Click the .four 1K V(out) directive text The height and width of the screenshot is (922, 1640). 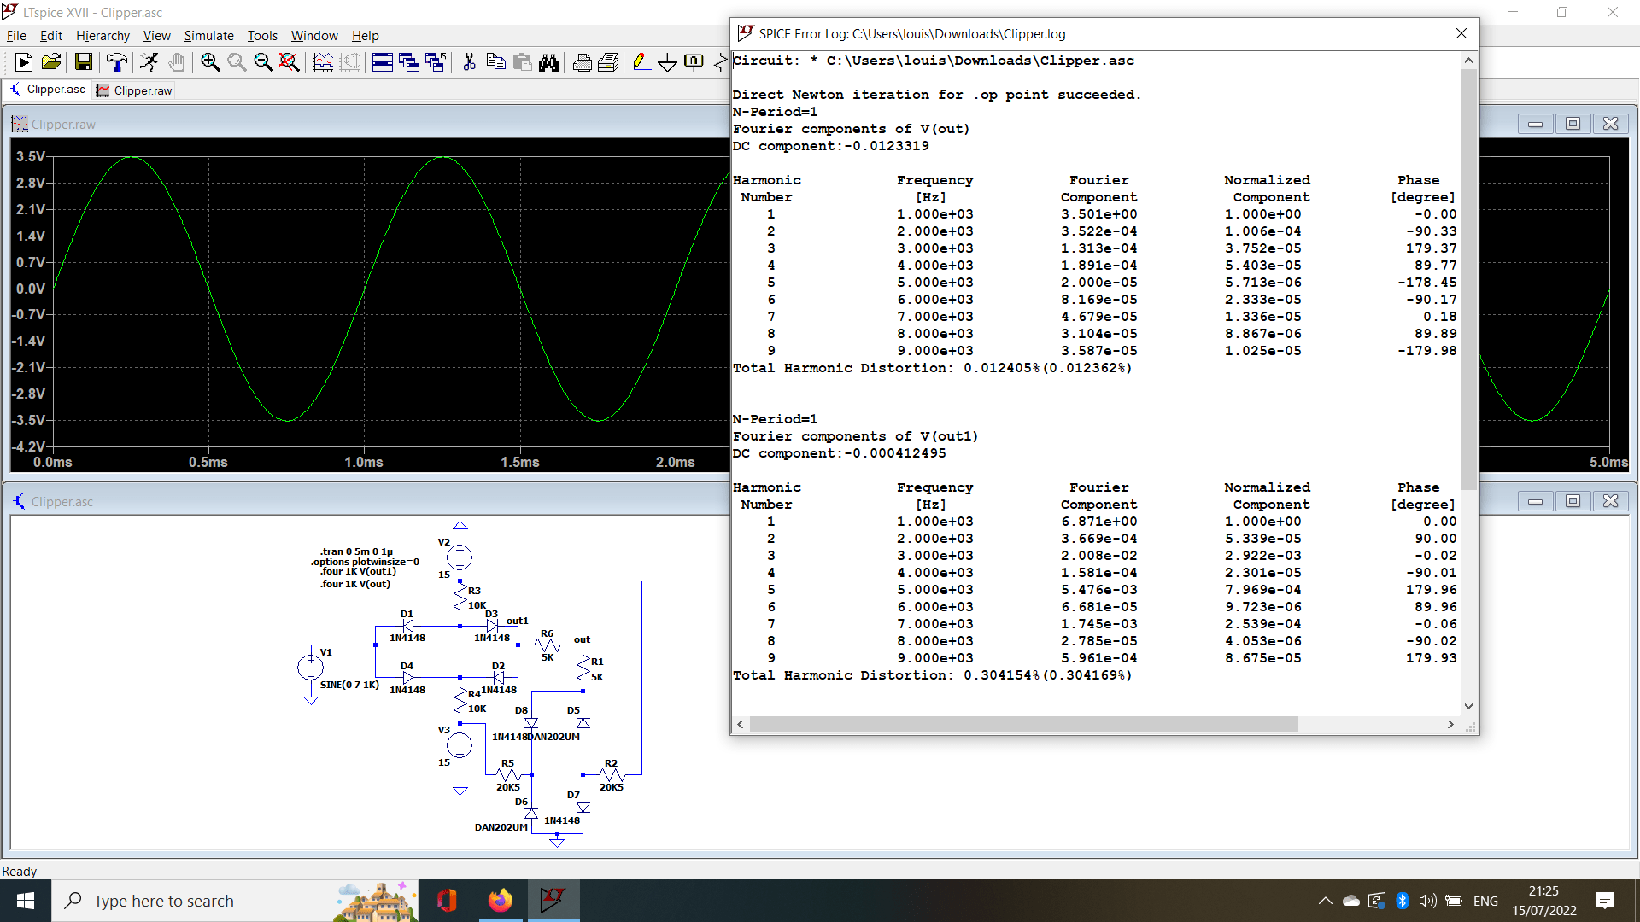click(x=354, y=584)
